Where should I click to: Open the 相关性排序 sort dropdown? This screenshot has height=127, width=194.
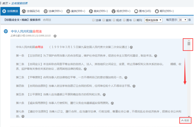(x=153, y=20)
